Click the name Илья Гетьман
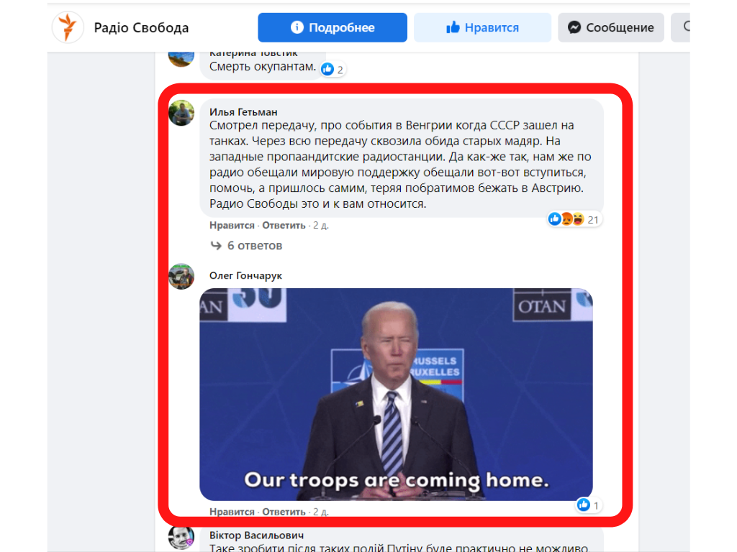 pos(243,112)
